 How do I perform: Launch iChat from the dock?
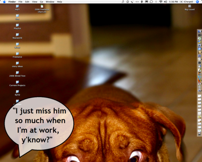coord(200,49)
